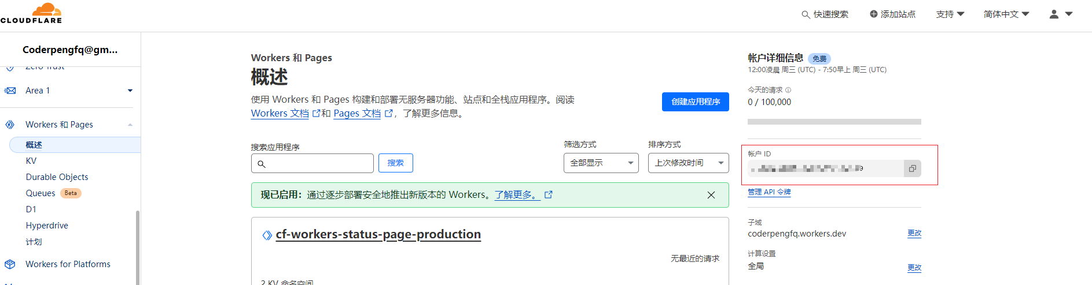Click 更改 next to 计算设置 全局
This screenshot has height=285, width=1092.
pyautogui.click(x=914, y=267)
